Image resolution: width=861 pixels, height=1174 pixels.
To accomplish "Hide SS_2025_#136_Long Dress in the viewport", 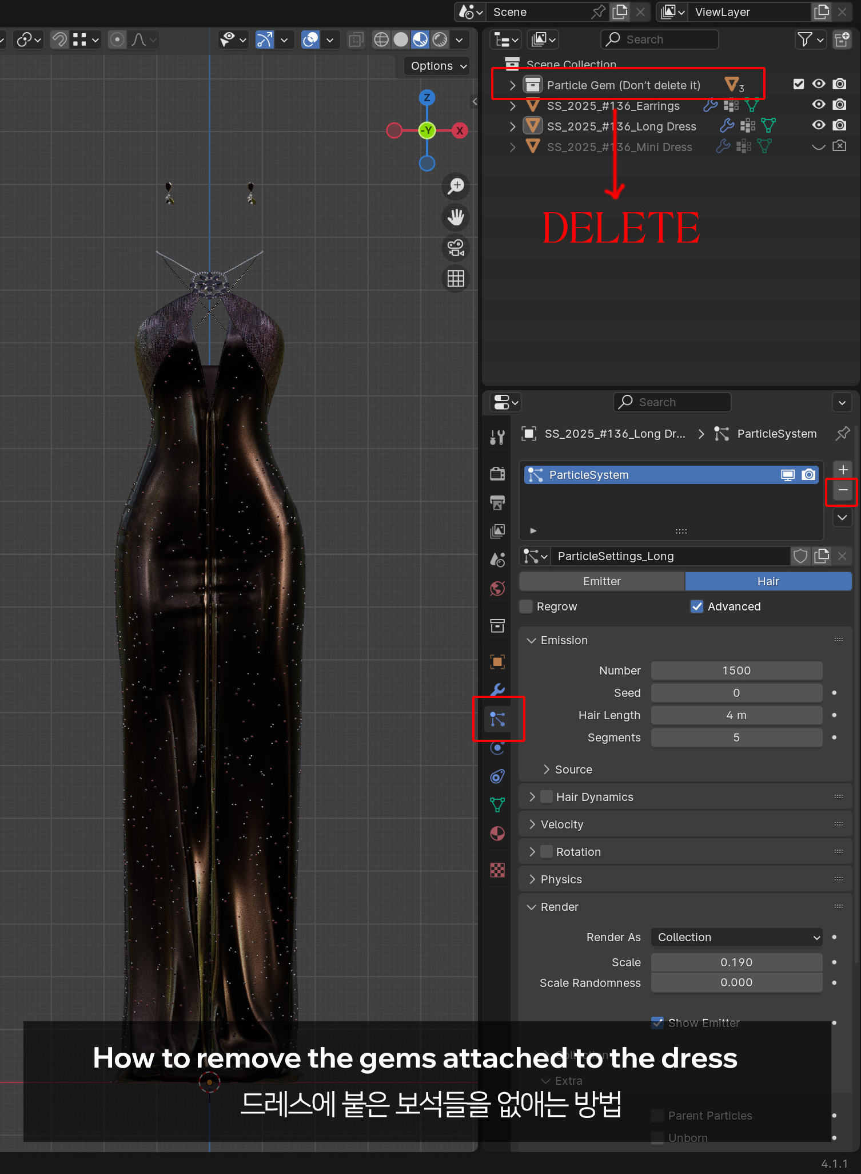I will pyautogui.click(x=819, y=125).
